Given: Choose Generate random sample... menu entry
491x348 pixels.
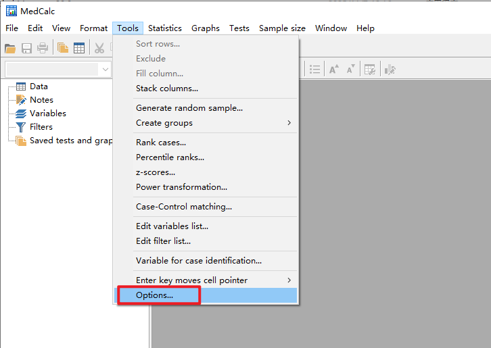Looking at the screenshot, I should 189,108.
